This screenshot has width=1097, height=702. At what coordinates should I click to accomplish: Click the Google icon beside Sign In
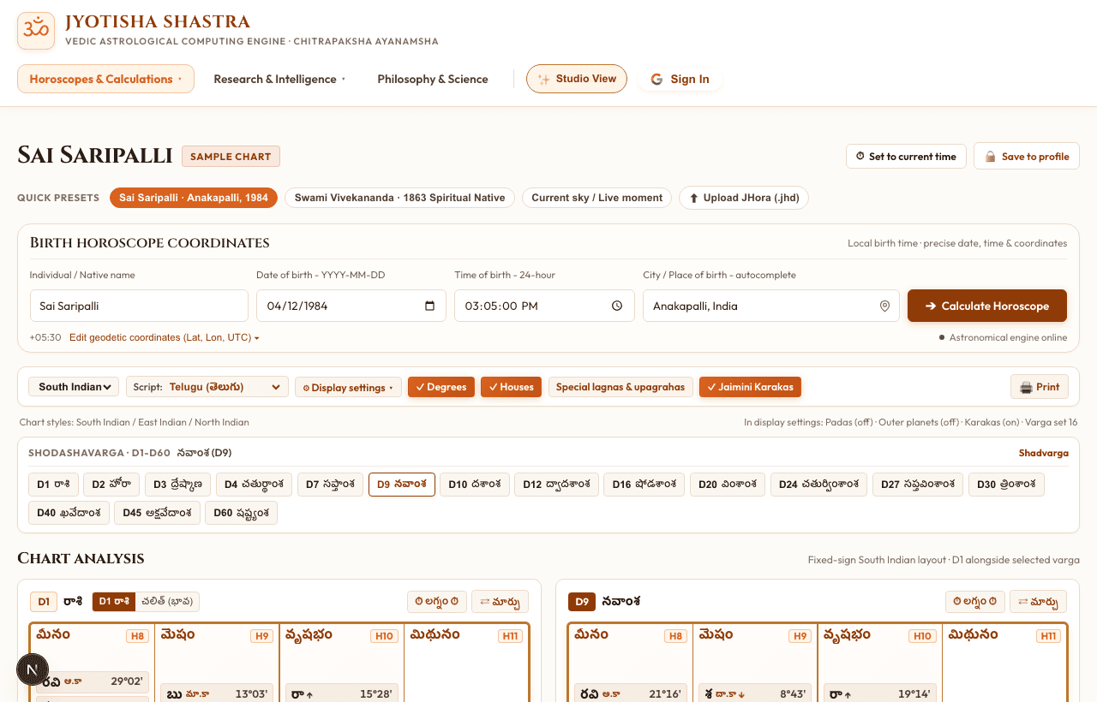coord(657,79)
